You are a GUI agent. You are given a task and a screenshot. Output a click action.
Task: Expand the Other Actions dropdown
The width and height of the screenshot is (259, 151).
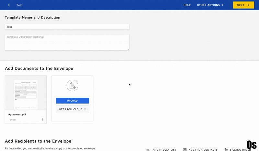(x=210, y=5)
